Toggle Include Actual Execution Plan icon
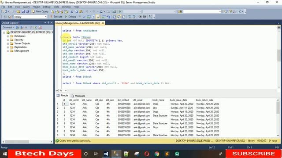 [104, 17]
